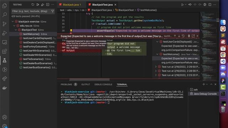Close the test failure peek view
The height and width of the screenshot is (128, 228).
pos(197,36)
